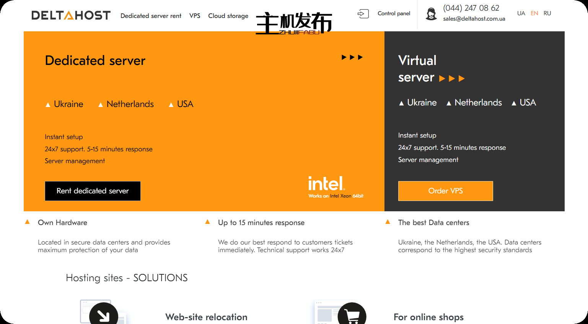Click The best Data centers title
Image resolution: width=588 pixels, height=324 pixels.
433,222
